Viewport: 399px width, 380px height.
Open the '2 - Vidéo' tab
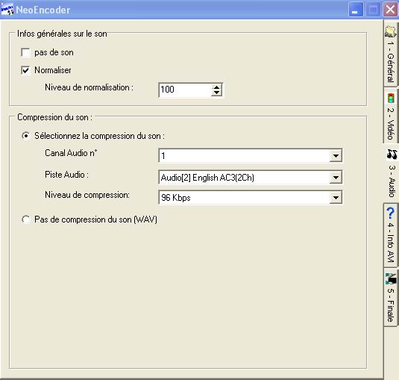390,116
